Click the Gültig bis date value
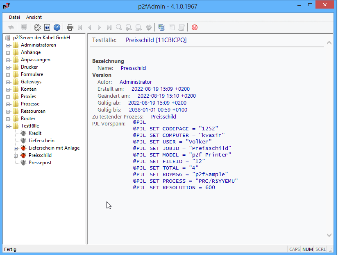Image resolution: width=338 pixels, height=255 pixels. tap(158, 110)
